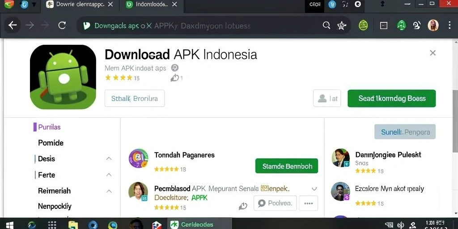
Task: Open the browser three-dot menu
Action: click(449, 25)
